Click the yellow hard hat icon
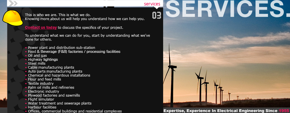290x113 pixels. 12,18
